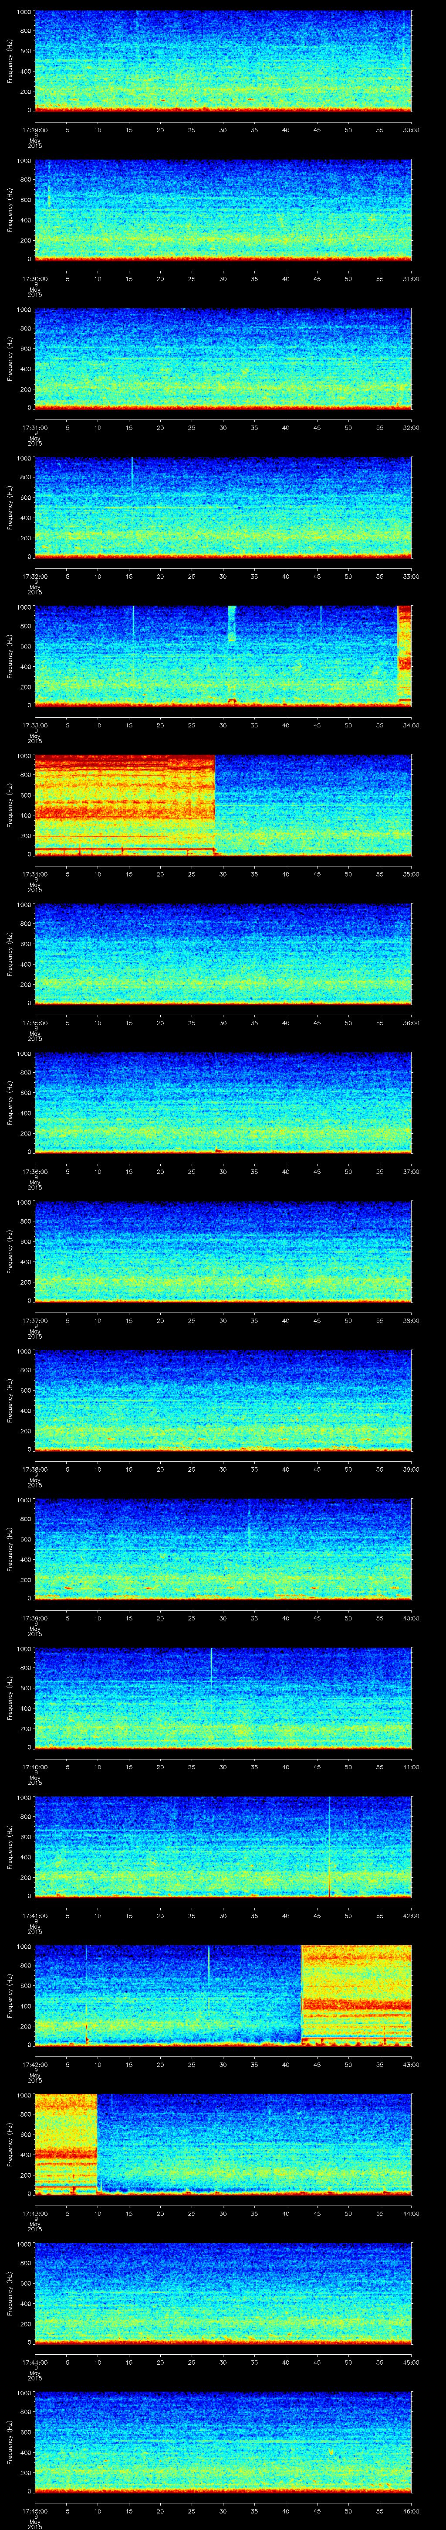Click the vertical spike near 47s in the 17:41:00 panel
446x2530 pixels.
(x=329, y=1846)
